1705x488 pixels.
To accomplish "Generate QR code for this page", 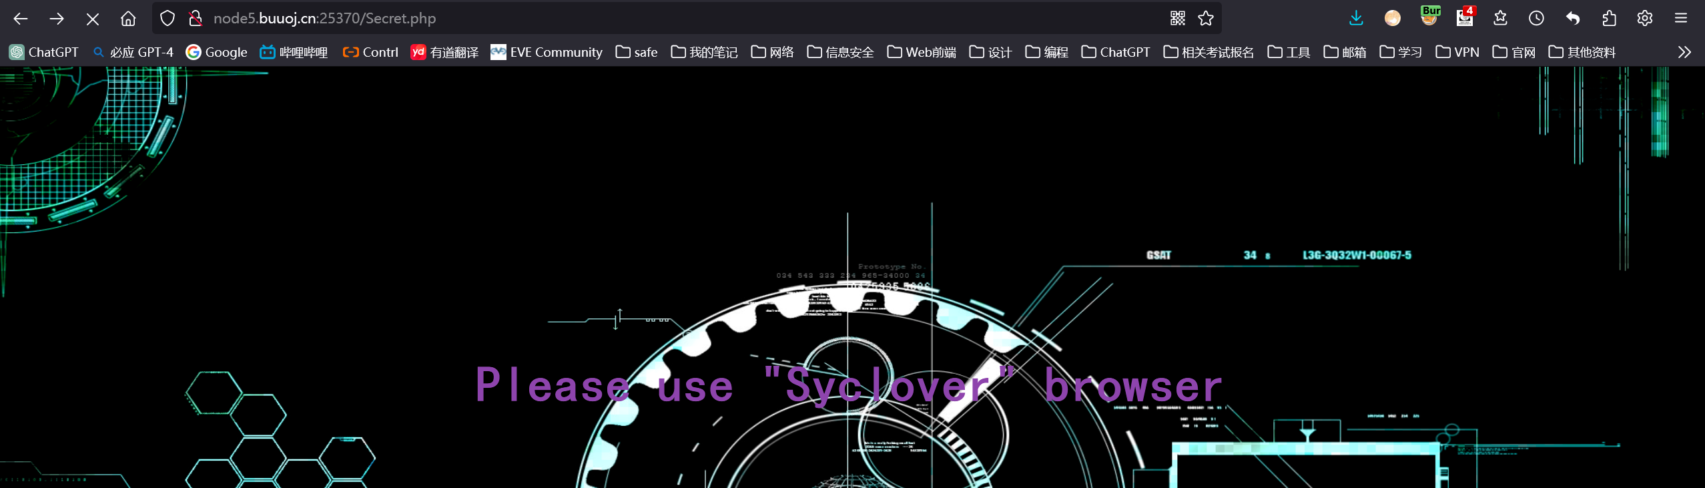I will pos(1178,19).
